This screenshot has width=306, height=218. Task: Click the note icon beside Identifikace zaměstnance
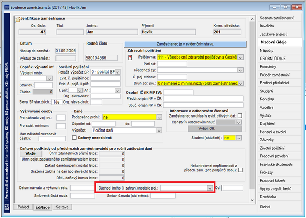coord(18,20)
